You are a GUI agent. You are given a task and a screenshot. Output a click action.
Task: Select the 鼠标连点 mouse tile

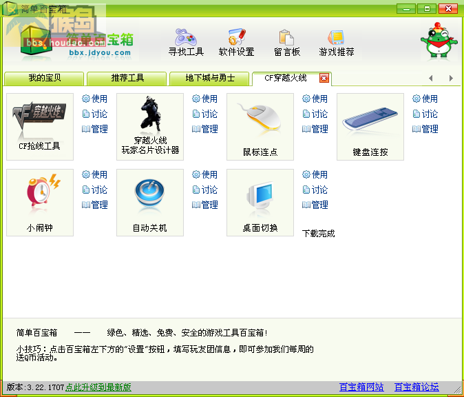point(260,127)
